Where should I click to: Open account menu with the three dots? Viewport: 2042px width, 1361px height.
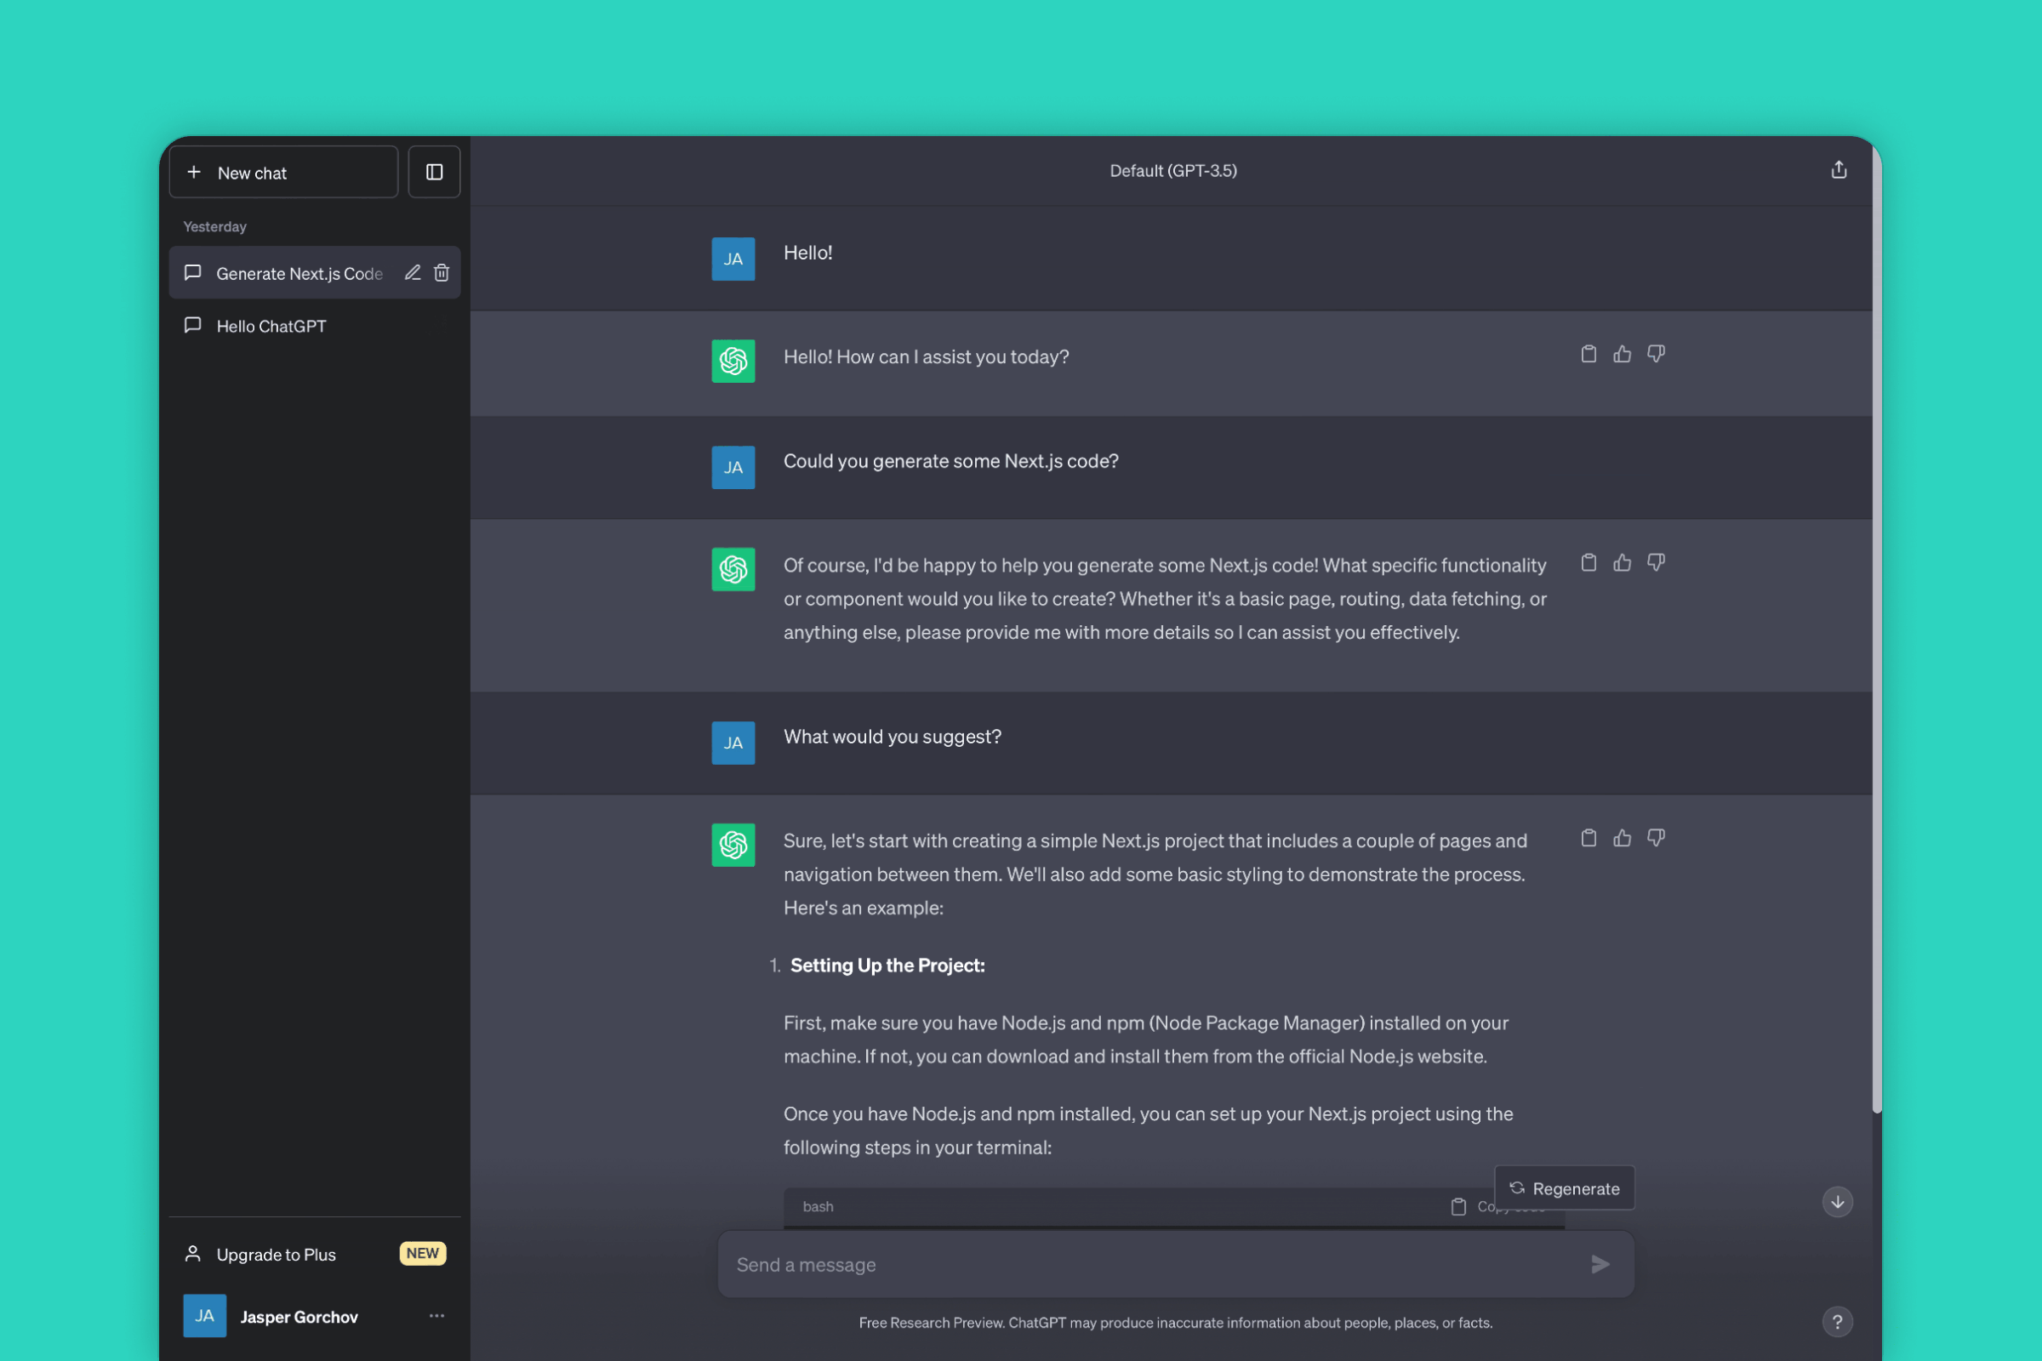[436, 1316]
